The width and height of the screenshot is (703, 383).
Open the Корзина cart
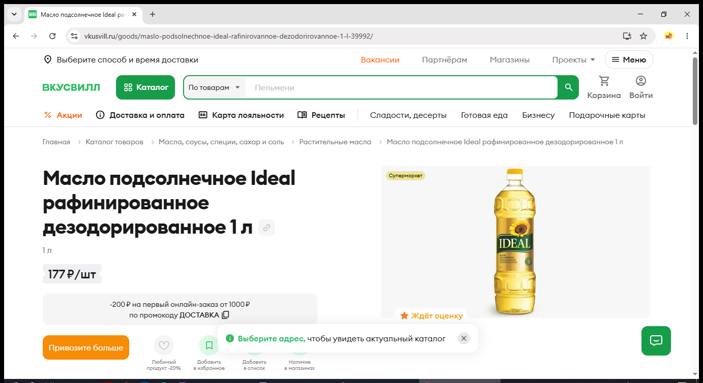[x=604, y=87]
